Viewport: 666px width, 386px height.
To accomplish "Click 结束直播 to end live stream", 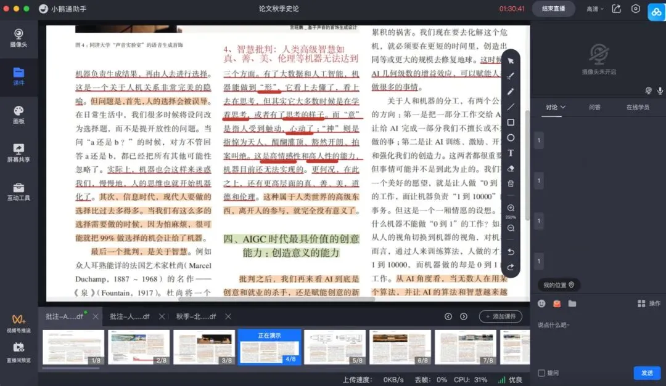I will click(553, 9).
